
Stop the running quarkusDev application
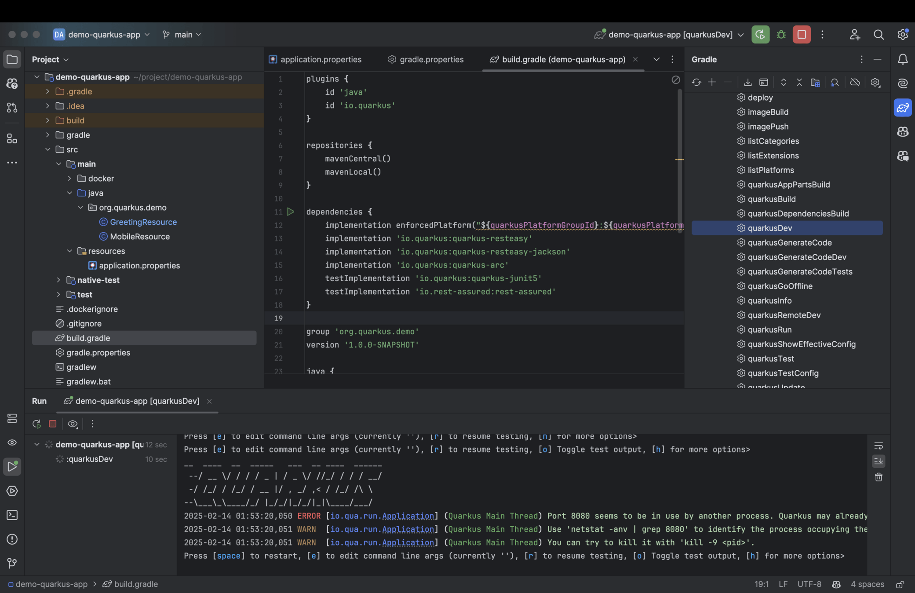click(x=802, y=35)
